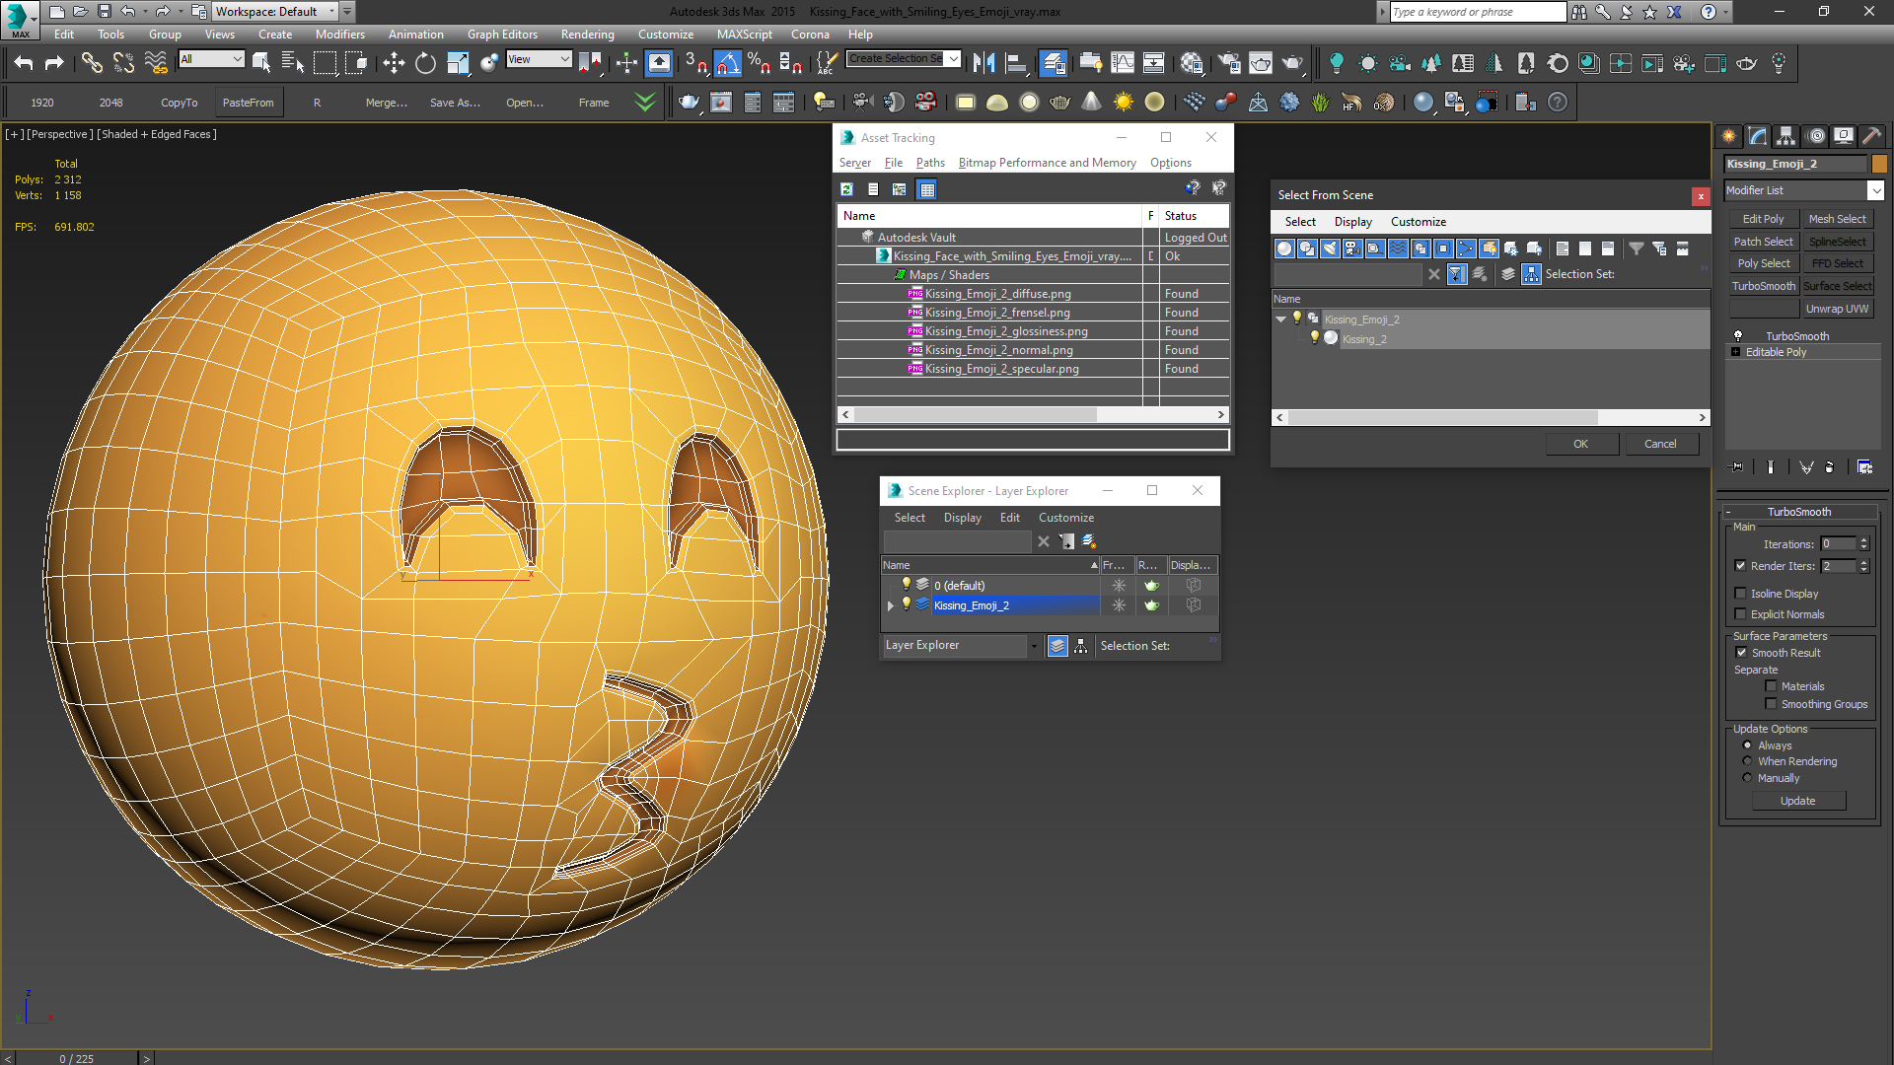Open Customize menu in Select From Scene

(x=1418, y=222)
